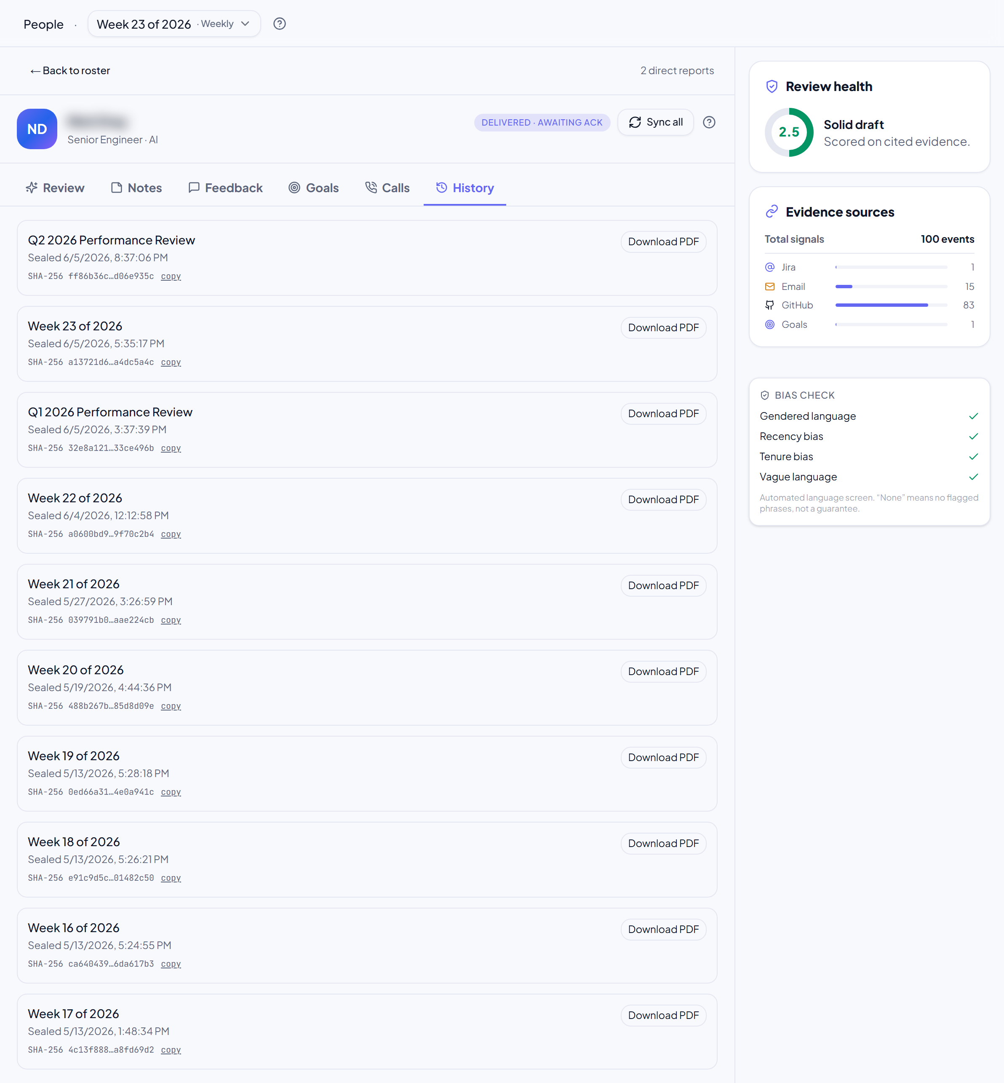Click People in the header breadcrumb

pos(43,24)
